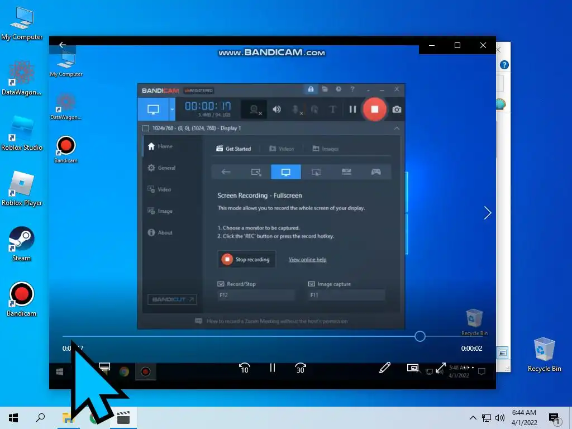Click the question mark in Bandicam title bar
Screen dimensions: 572x429
pyautogui.click(x=352, y=89)
